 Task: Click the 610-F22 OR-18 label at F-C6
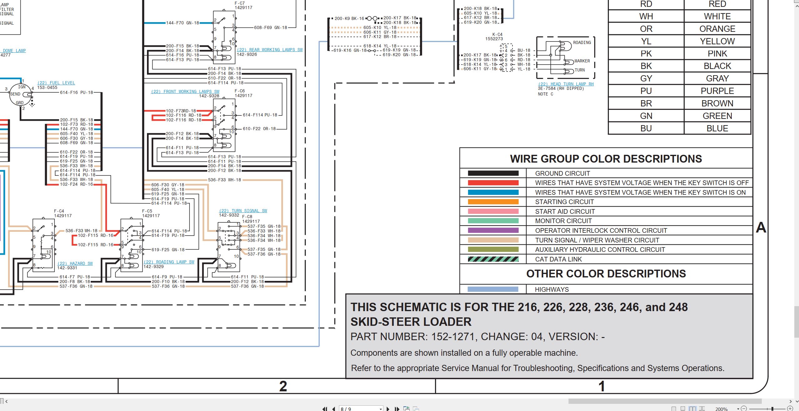tap(259, 129)
